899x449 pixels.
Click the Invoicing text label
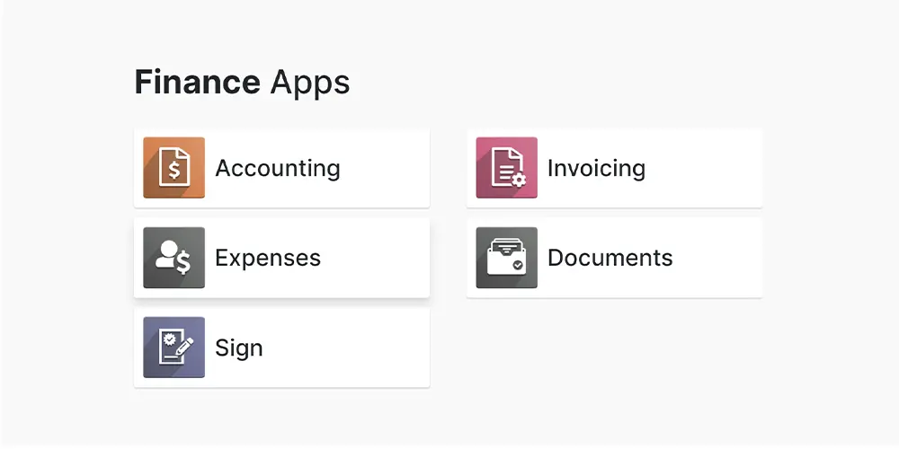(x=596, y=168)
